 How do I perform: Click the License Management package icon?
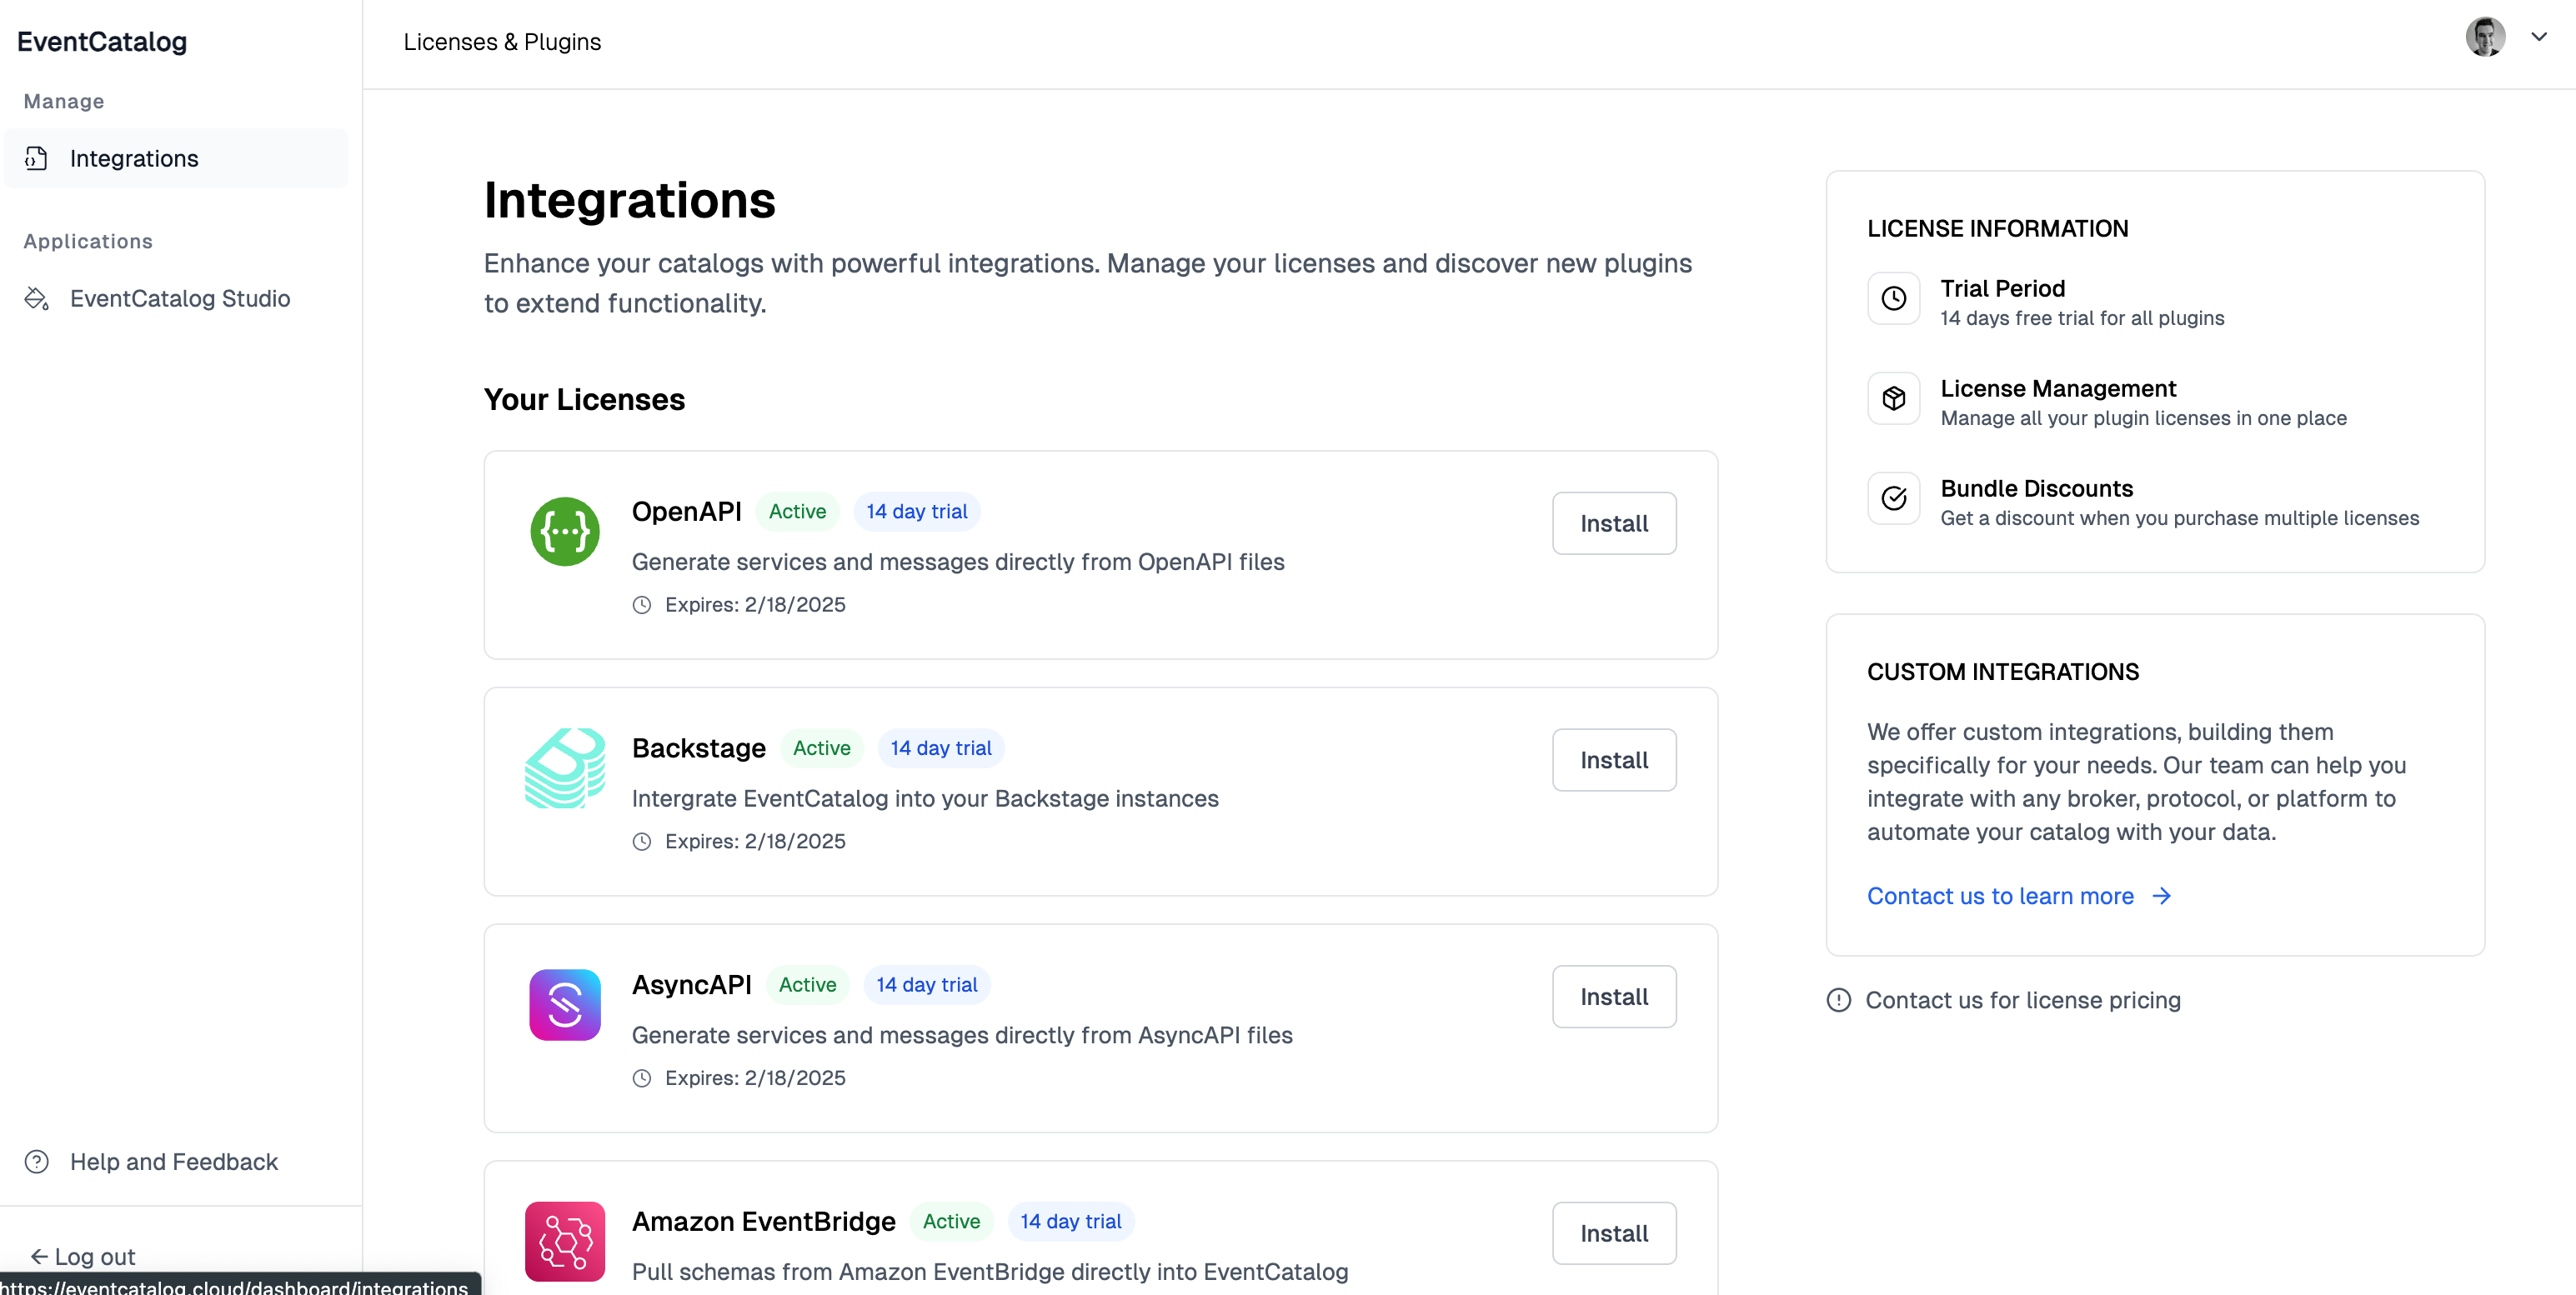[x=1893, y=397]
